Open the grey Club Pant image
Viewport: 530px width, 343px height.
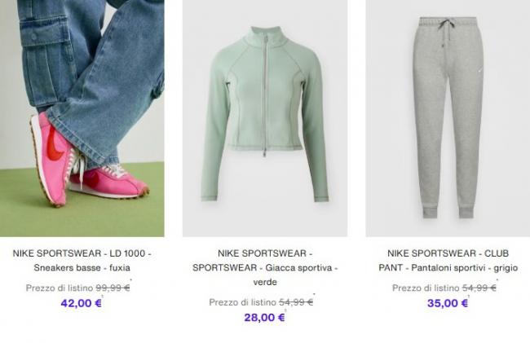(448, 118)
